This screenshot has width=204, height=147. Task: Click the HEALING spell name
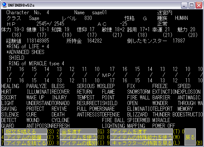[10, 86]
